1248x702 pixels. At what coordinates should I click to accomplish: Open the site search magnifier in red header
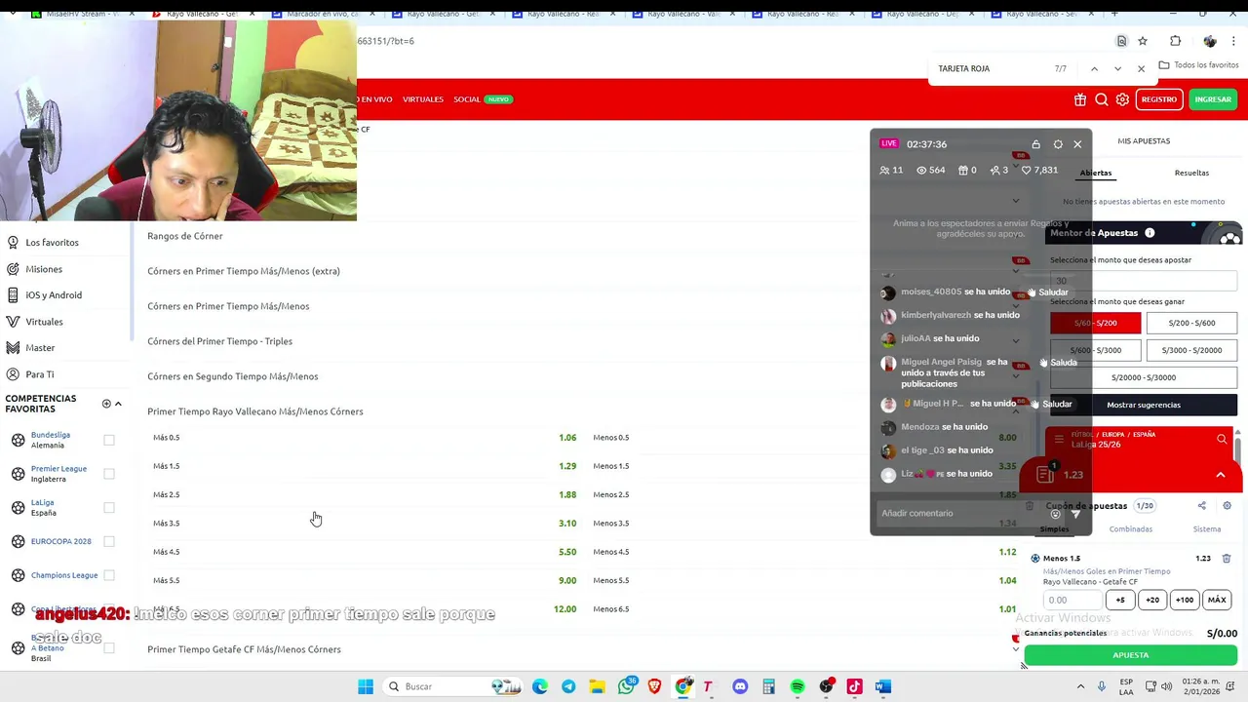coord(1102,99)
